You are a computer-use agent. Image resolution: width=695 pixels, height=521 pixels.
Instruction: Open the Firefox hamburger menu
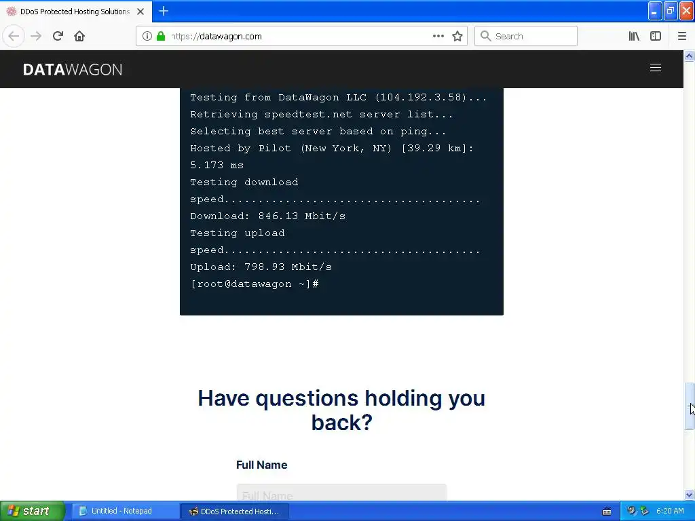(681, 36)
